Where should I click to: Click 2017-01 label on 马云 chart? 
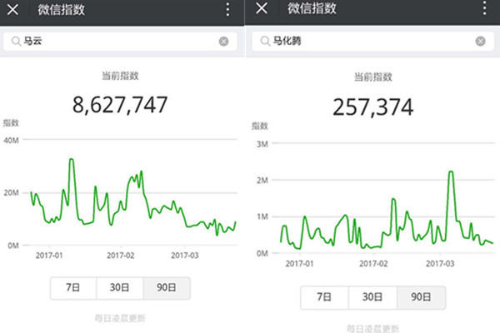coord(49,256)
